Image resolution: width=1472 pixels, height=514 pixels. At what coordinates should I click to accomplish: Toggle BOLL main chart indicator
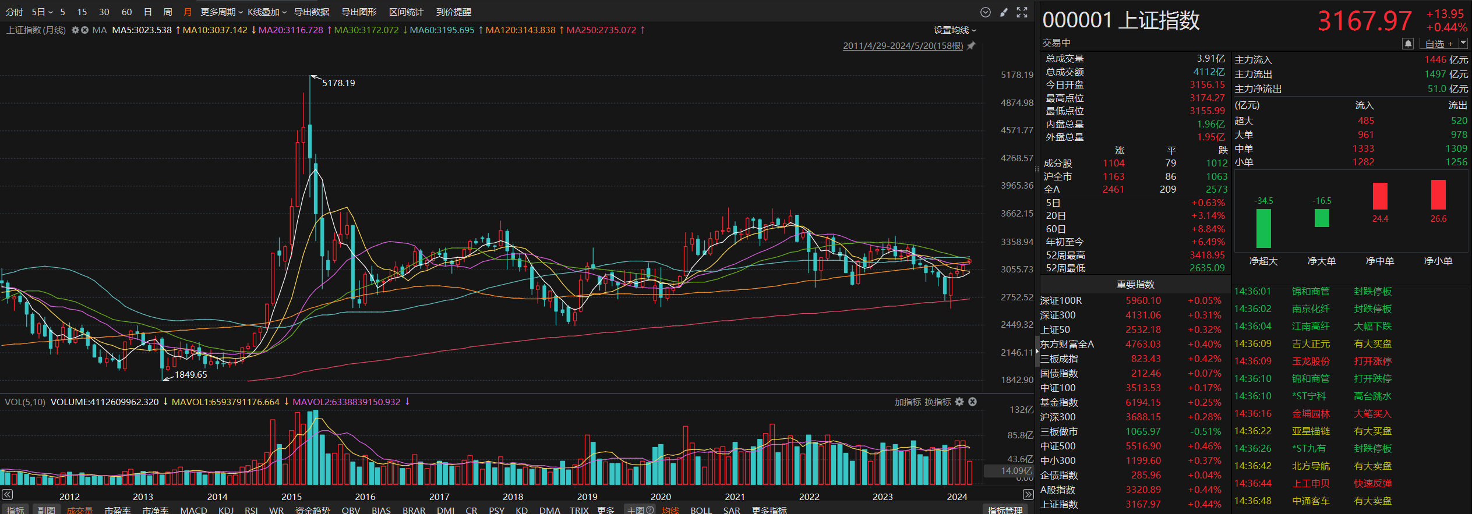click(x=701, y=510)
